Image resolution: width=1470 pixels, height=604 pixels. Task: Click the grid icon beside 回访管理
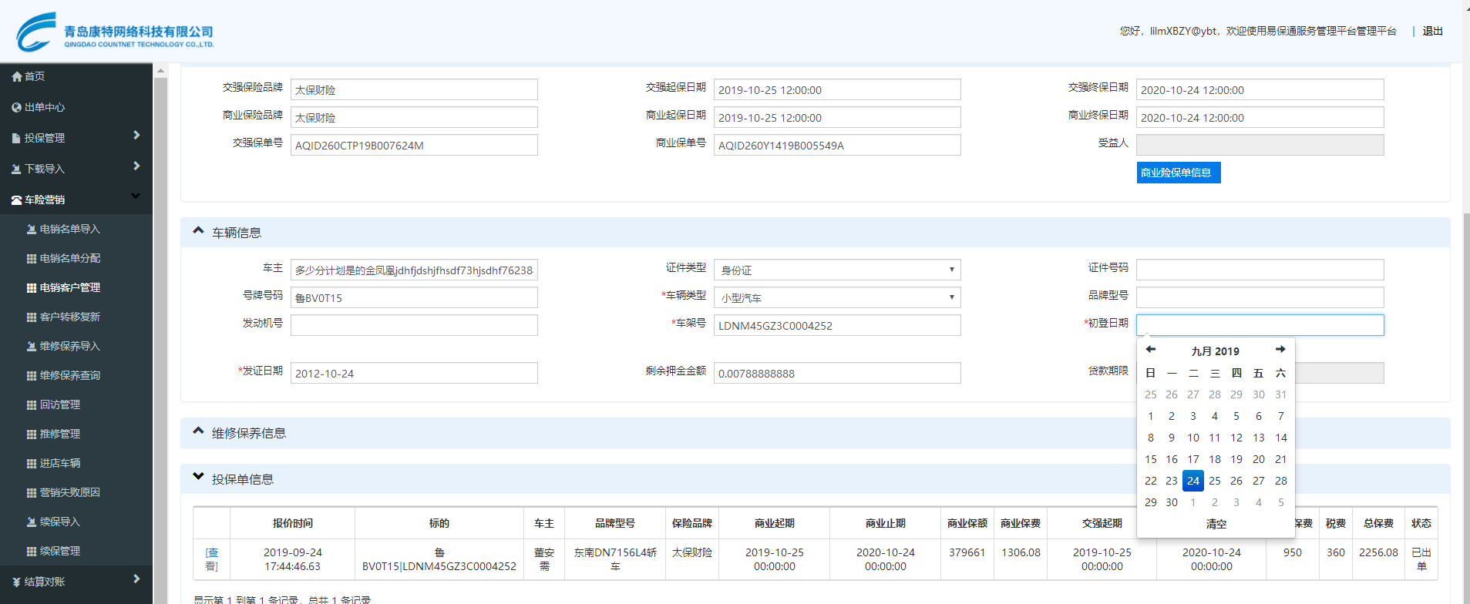(32, 405)
